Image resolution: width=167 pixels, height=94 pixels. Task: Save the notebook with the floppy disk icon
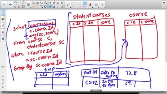23,7
